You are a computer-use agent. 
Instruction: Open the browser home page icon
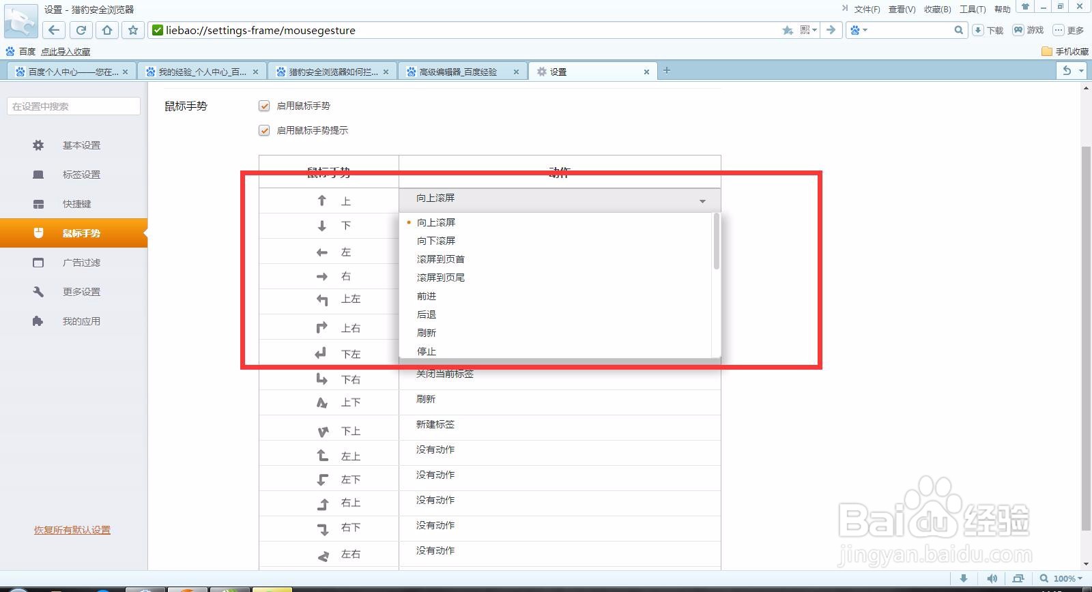click(x=107, y=30)
